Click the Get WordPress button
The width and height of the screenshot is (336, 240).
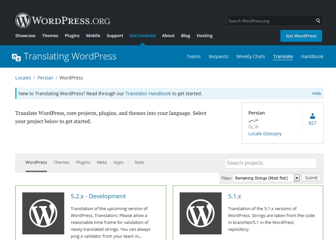pyautogui.click(x=301, y=36)
